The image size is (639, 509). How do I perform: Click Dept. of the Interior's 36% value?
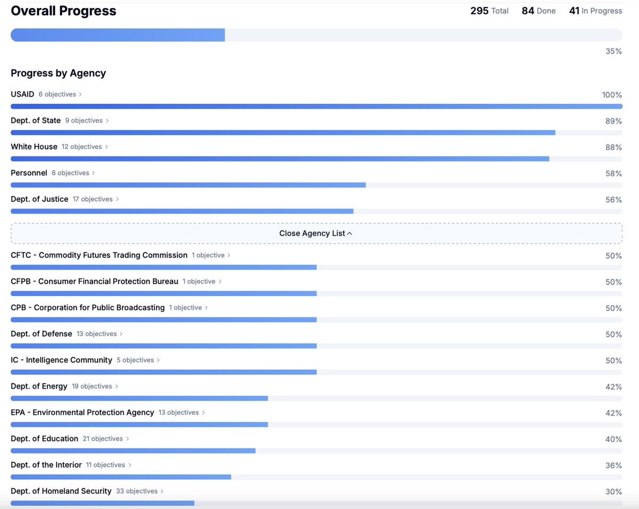[x=613, y=465]
